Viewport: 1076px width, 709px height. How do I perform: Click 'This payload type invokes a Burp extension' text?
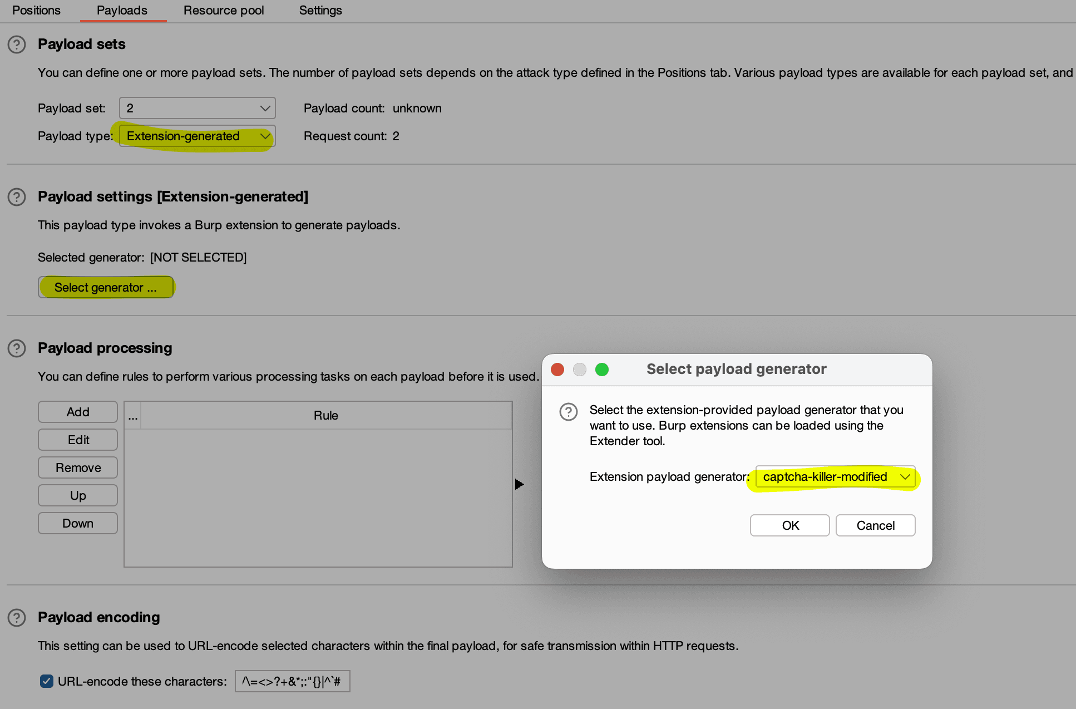tap(219, 225)
